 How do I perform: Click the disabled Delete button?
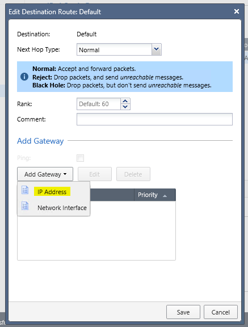(133, 174)
